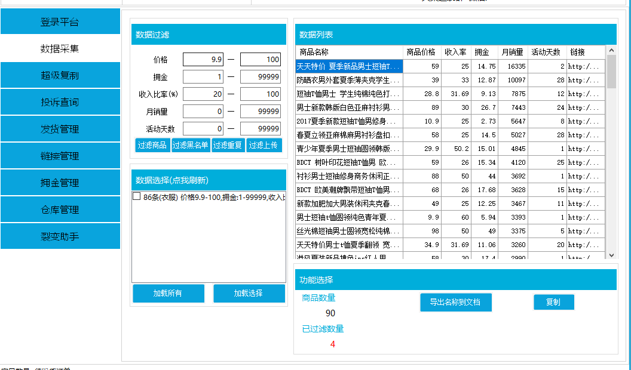This screenshot has height=370, width=631.
Task: Open the 链接管理 section
Action: pyautogui.click(x=60, y=155)
